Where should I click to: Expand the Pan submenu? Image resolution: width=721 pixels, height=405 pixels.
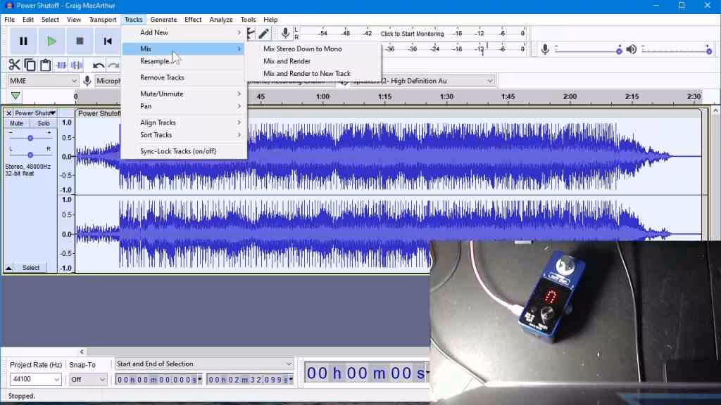(184, 106)
